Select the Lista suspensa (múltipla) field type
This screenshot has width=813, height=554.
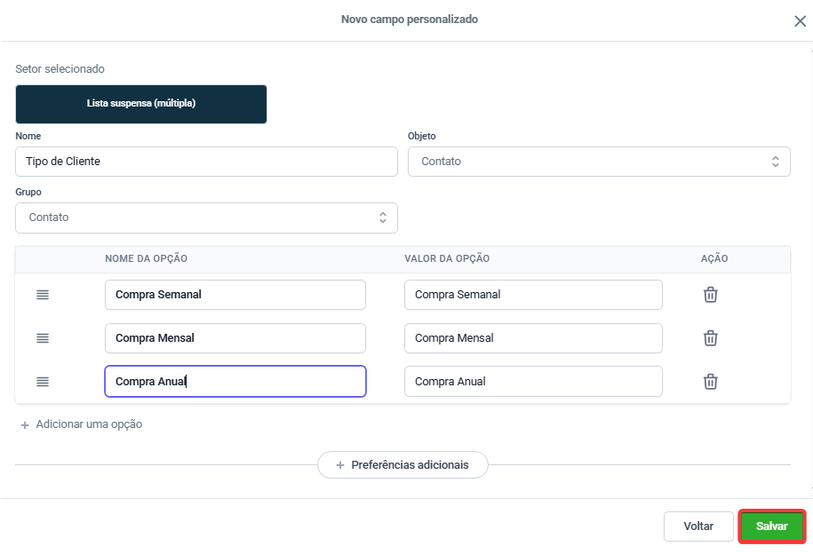(141, 104)
